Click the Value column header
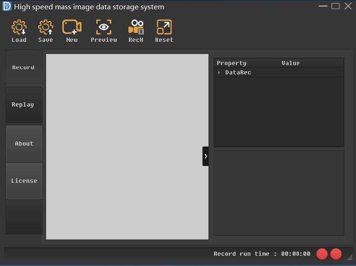356x266 pixels. pyautogui.click(x=290, y=63)
